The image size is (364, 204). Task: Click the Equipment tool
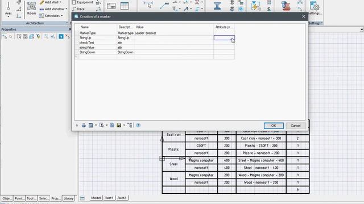pos(82,2)
